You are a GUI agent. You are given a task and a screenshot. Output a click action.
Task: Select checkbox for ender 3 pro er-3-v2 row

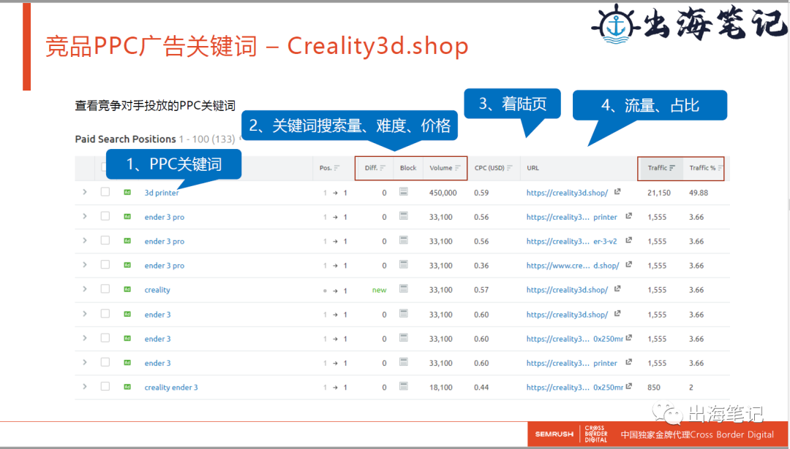[105, 240]
